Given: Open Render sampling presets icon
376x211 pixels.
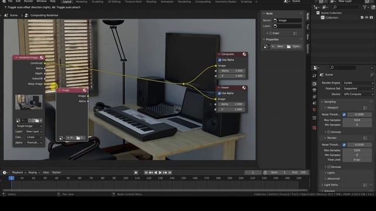Looking at the screenshot, I should pos(365,138).
